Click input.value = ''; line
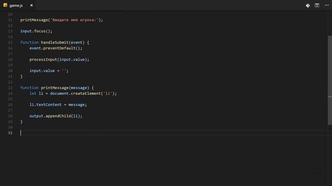Image resolution: width=332 pixels, height=186 pixels. (49, 71)
